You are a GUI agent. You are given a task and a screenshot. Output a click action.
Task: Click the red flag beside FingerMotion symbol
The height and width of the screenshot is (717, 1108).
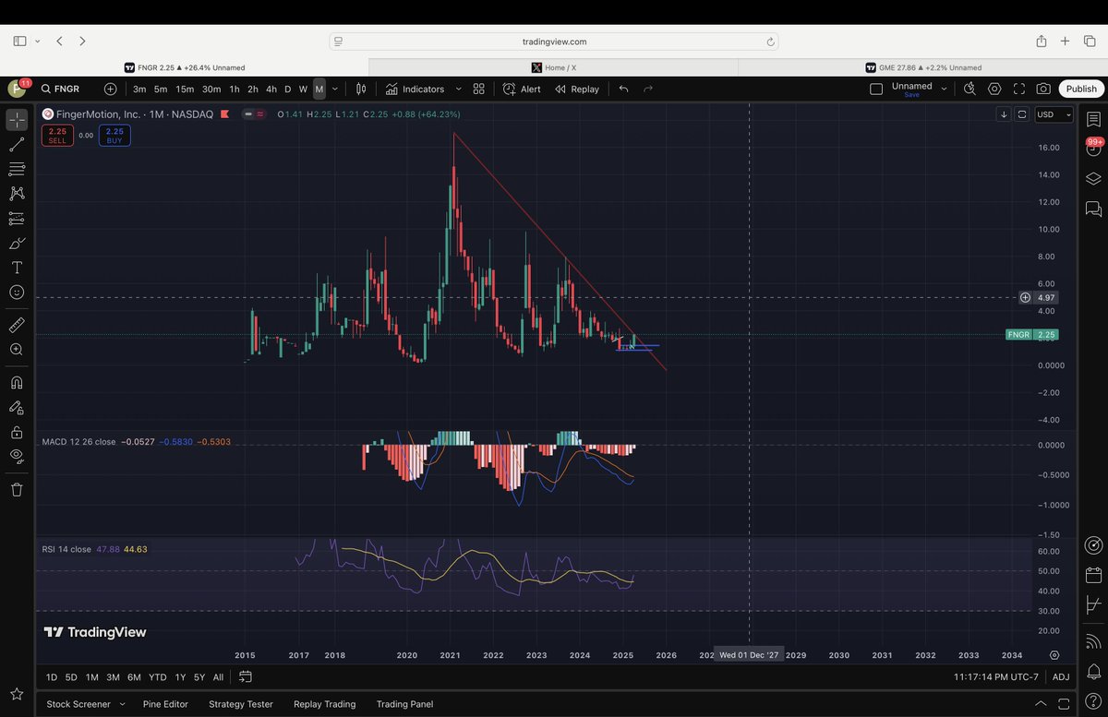click(x=224, y=114)
